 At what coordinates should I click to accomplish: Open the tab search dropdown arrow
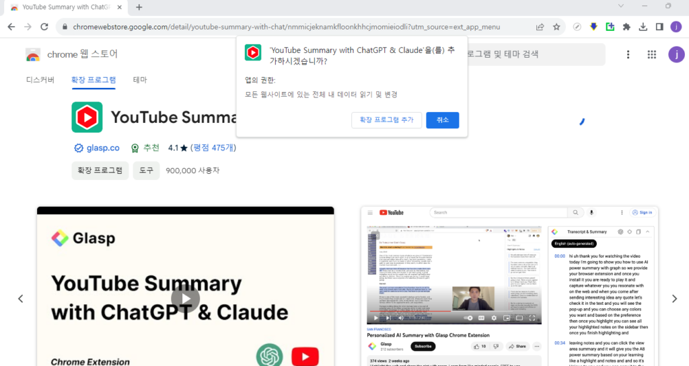point(621,6)
